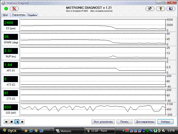Click the taskbar clock 13:16
This screenshot has height=134, width=178.
click(x=171, y=131)
